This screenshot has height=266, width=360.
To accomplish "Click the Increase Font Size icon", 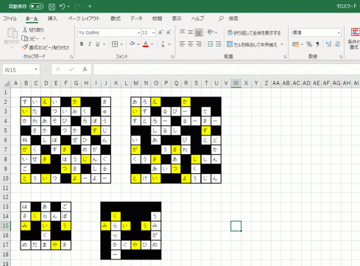I will pyautogui.click(x=160, y=32).
